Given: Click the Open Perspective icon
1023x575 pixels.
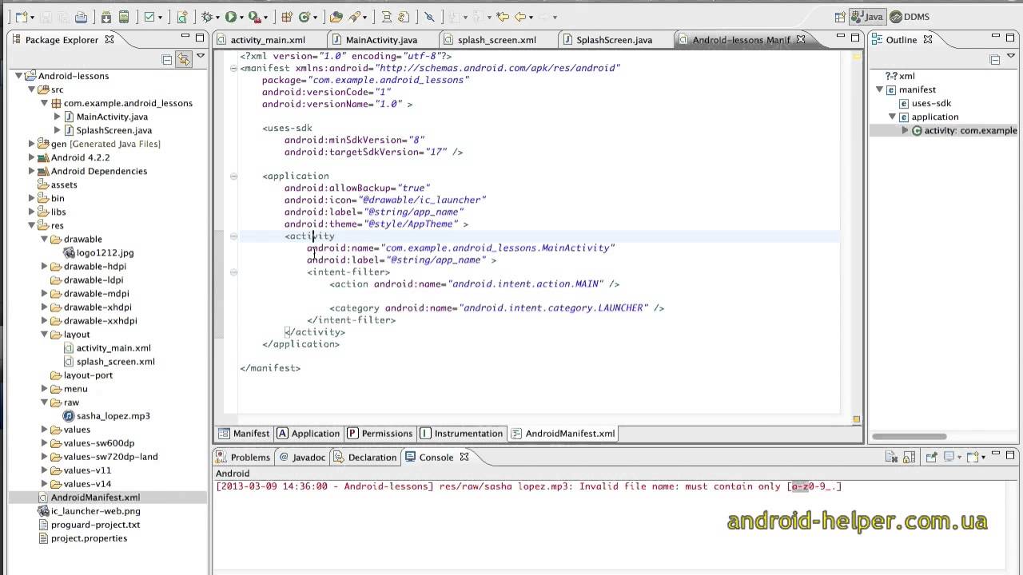Looking at the screenshot, I should tap(840, 17).
